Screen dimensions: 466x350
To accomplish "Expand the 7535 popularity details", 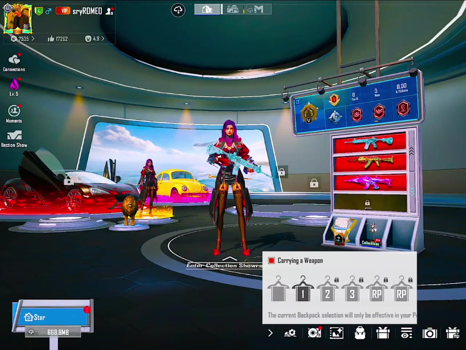I will pos(23,39).
